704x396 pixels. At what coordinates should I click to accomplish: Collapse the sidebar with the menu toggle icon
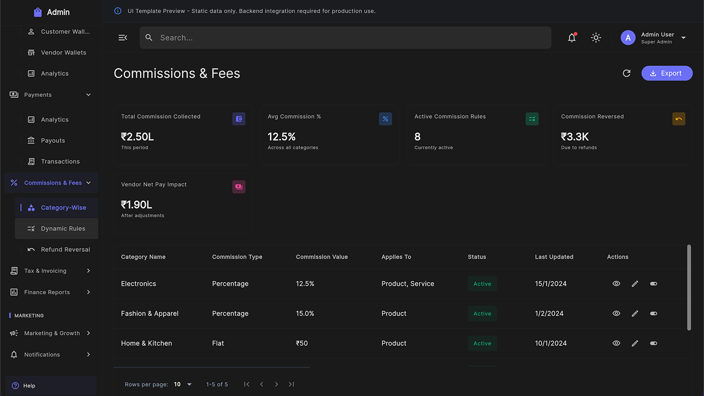123,37
